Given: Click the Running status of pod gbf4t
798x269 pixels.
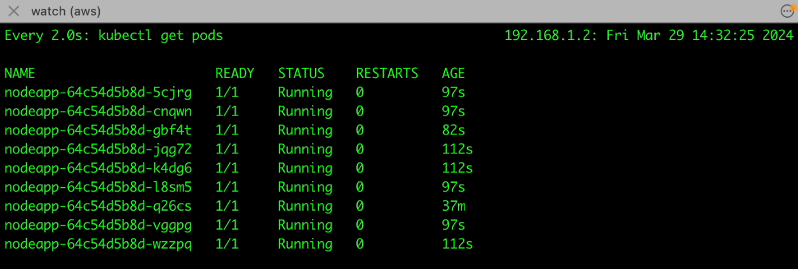Looking at the screenshot, I should (x=305, y=131).
